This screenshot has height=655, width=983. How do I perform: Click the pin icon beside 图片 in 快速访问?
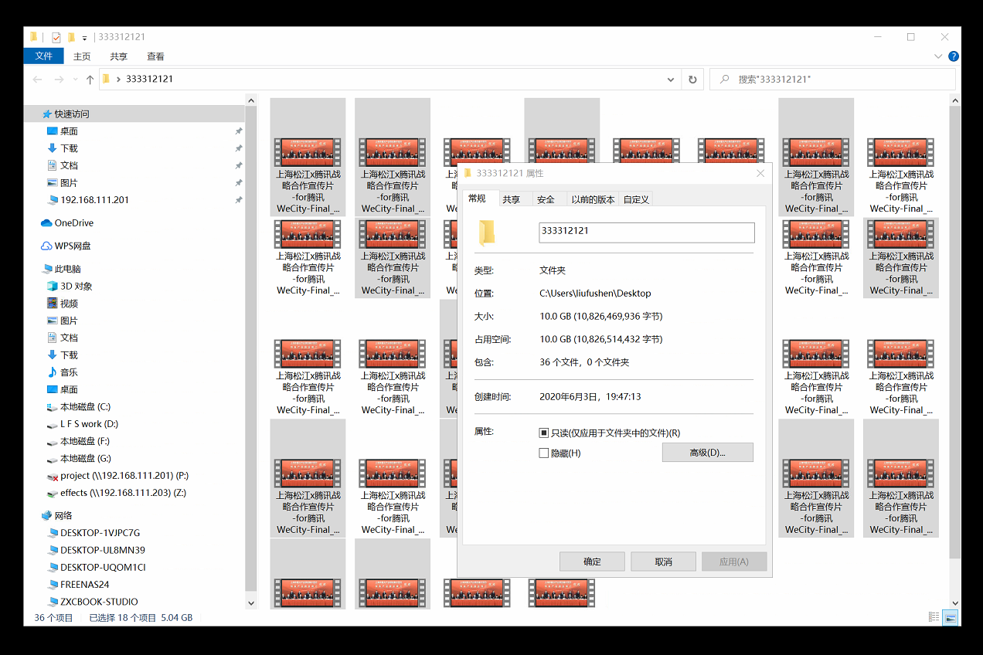click(x=239, y=183)
